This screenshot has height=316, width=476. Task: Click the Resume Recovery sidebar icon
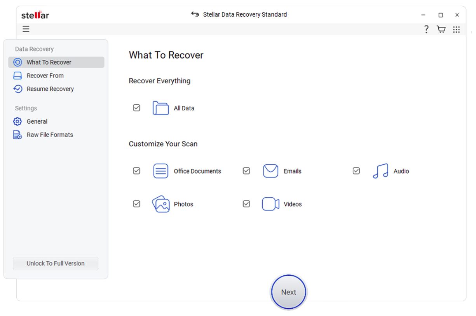pos(17,89)
